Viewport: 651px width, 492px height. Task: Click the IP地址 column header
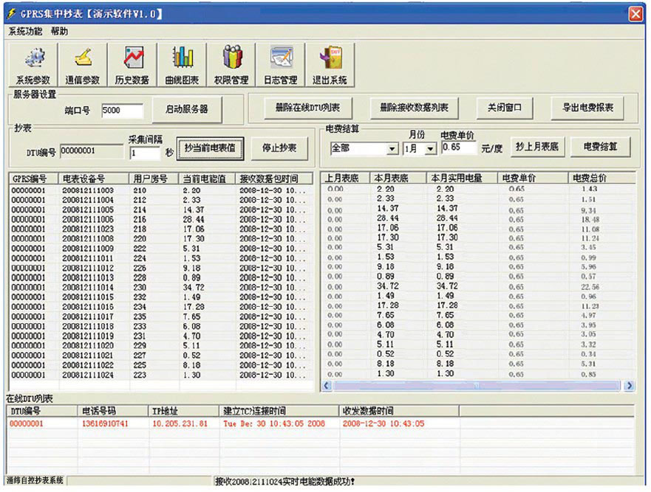[184, 411]
